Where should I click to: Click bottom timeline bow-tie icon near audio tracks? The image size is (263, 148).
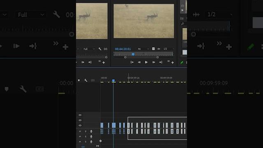tap(98, 146)
